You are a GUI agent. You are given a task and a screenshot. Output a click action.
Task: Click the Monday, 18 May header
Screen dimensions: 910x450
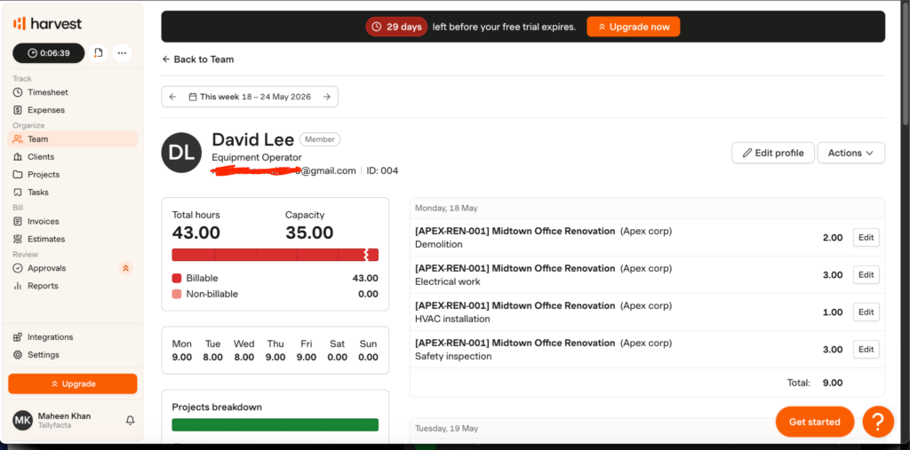446,209
